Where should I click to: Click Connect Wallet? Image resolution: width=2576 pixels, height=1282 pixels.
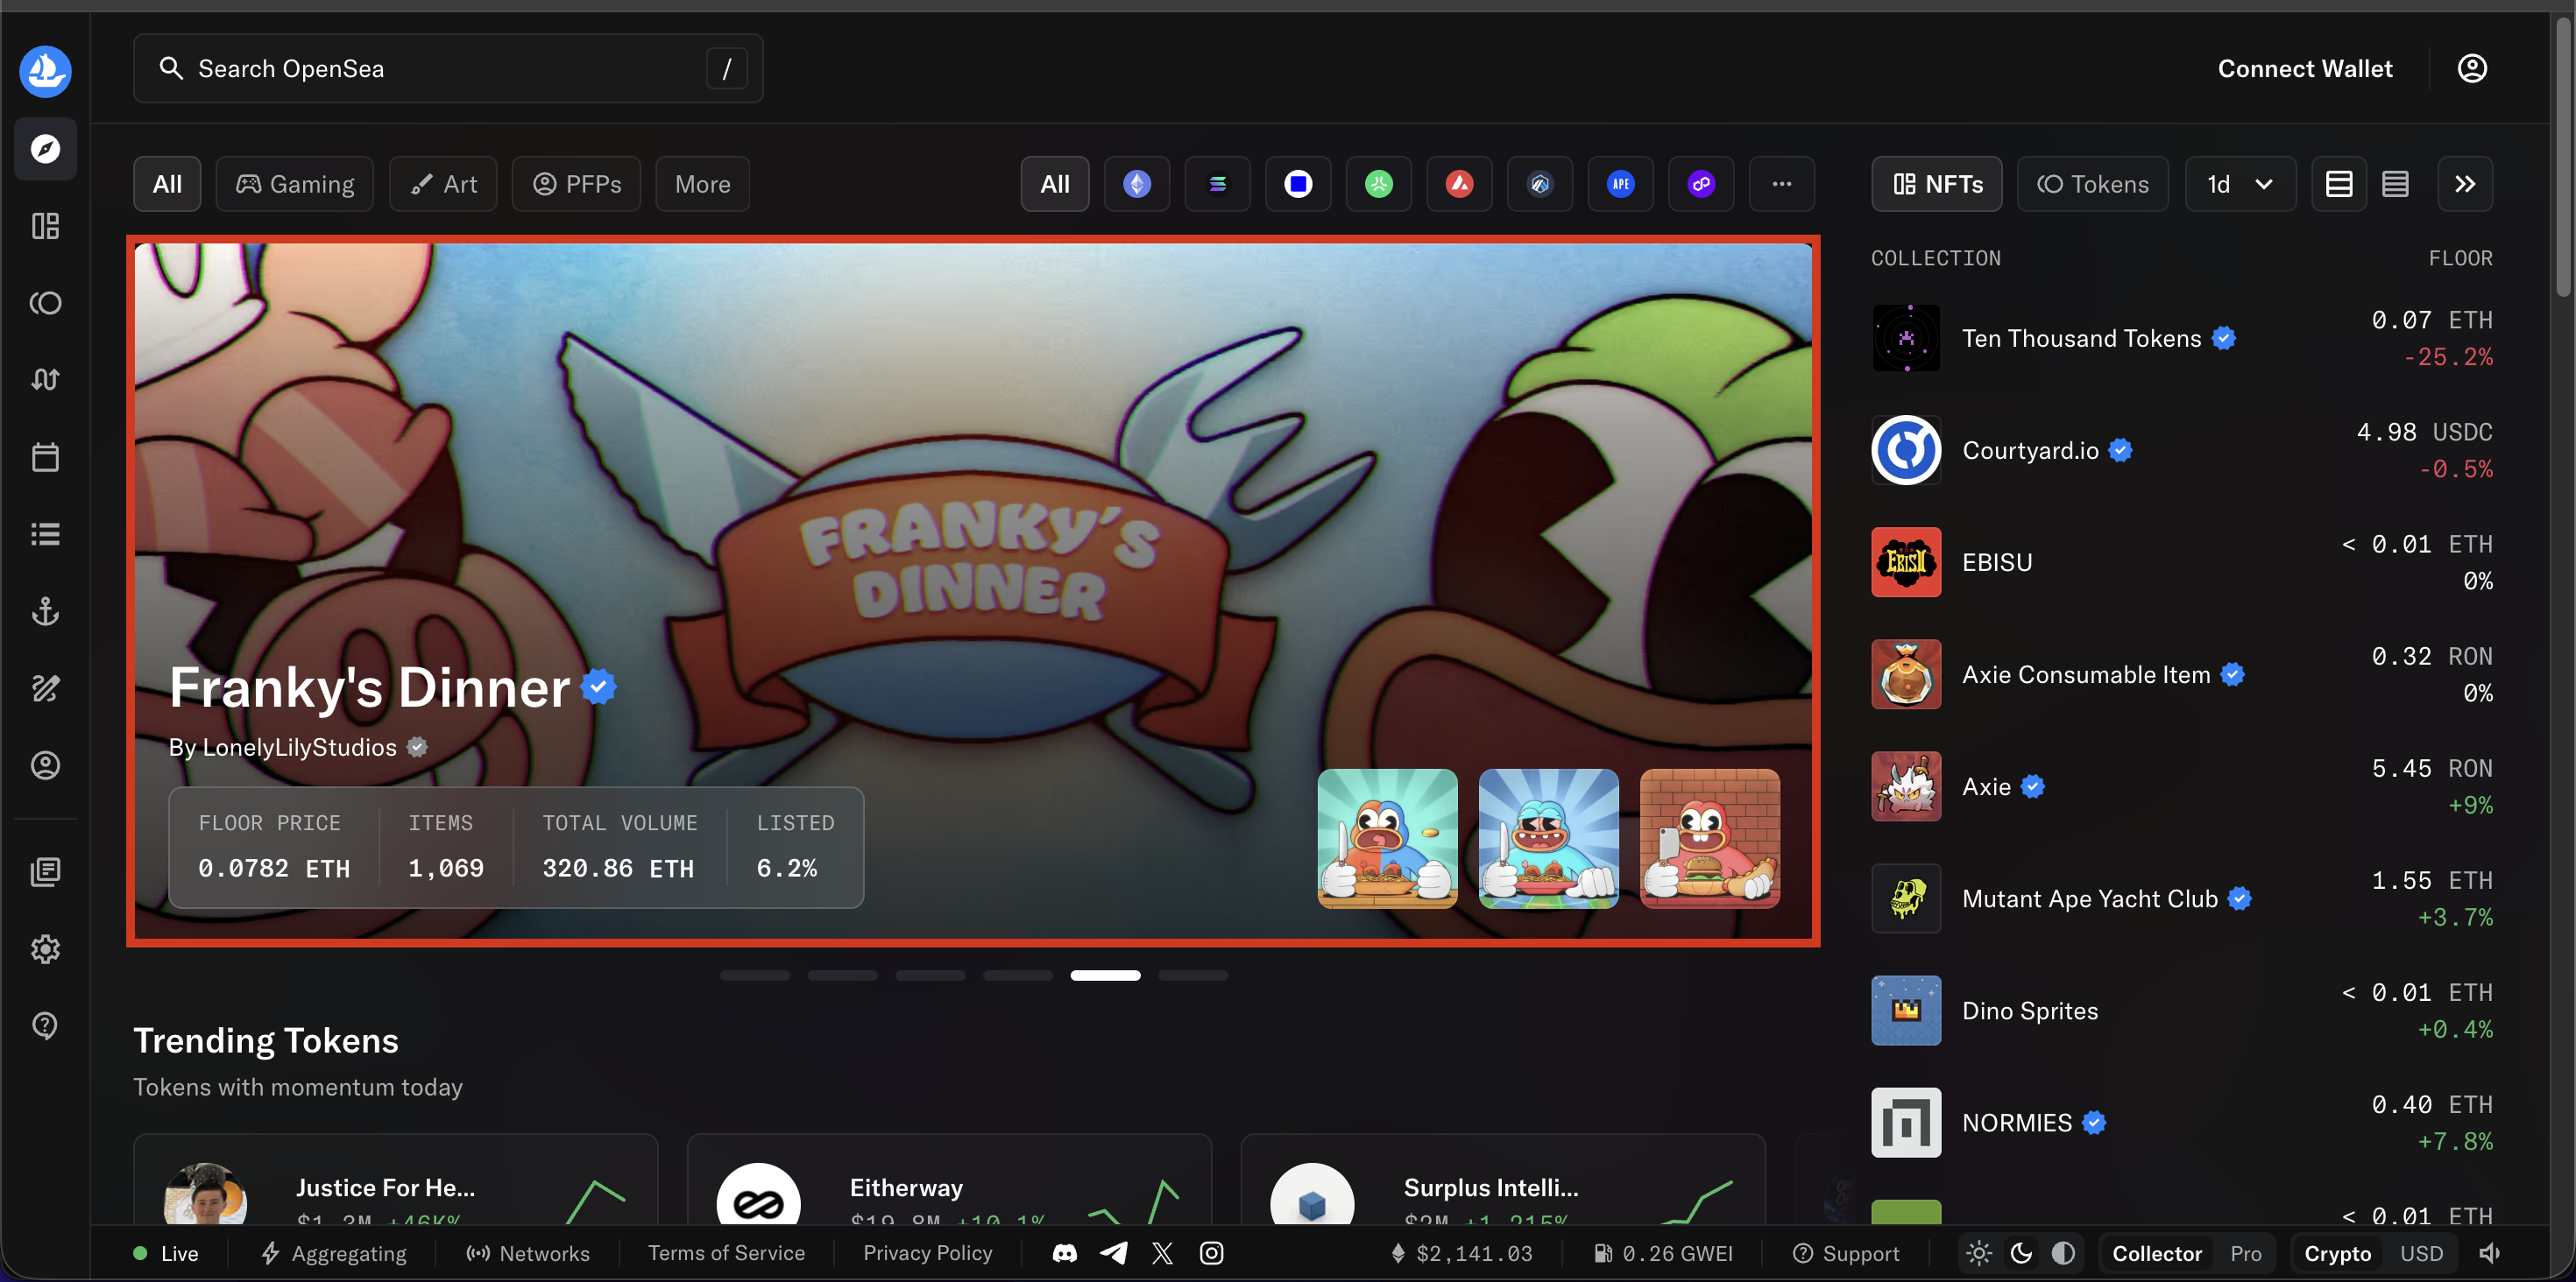(x=2305, y=68)
